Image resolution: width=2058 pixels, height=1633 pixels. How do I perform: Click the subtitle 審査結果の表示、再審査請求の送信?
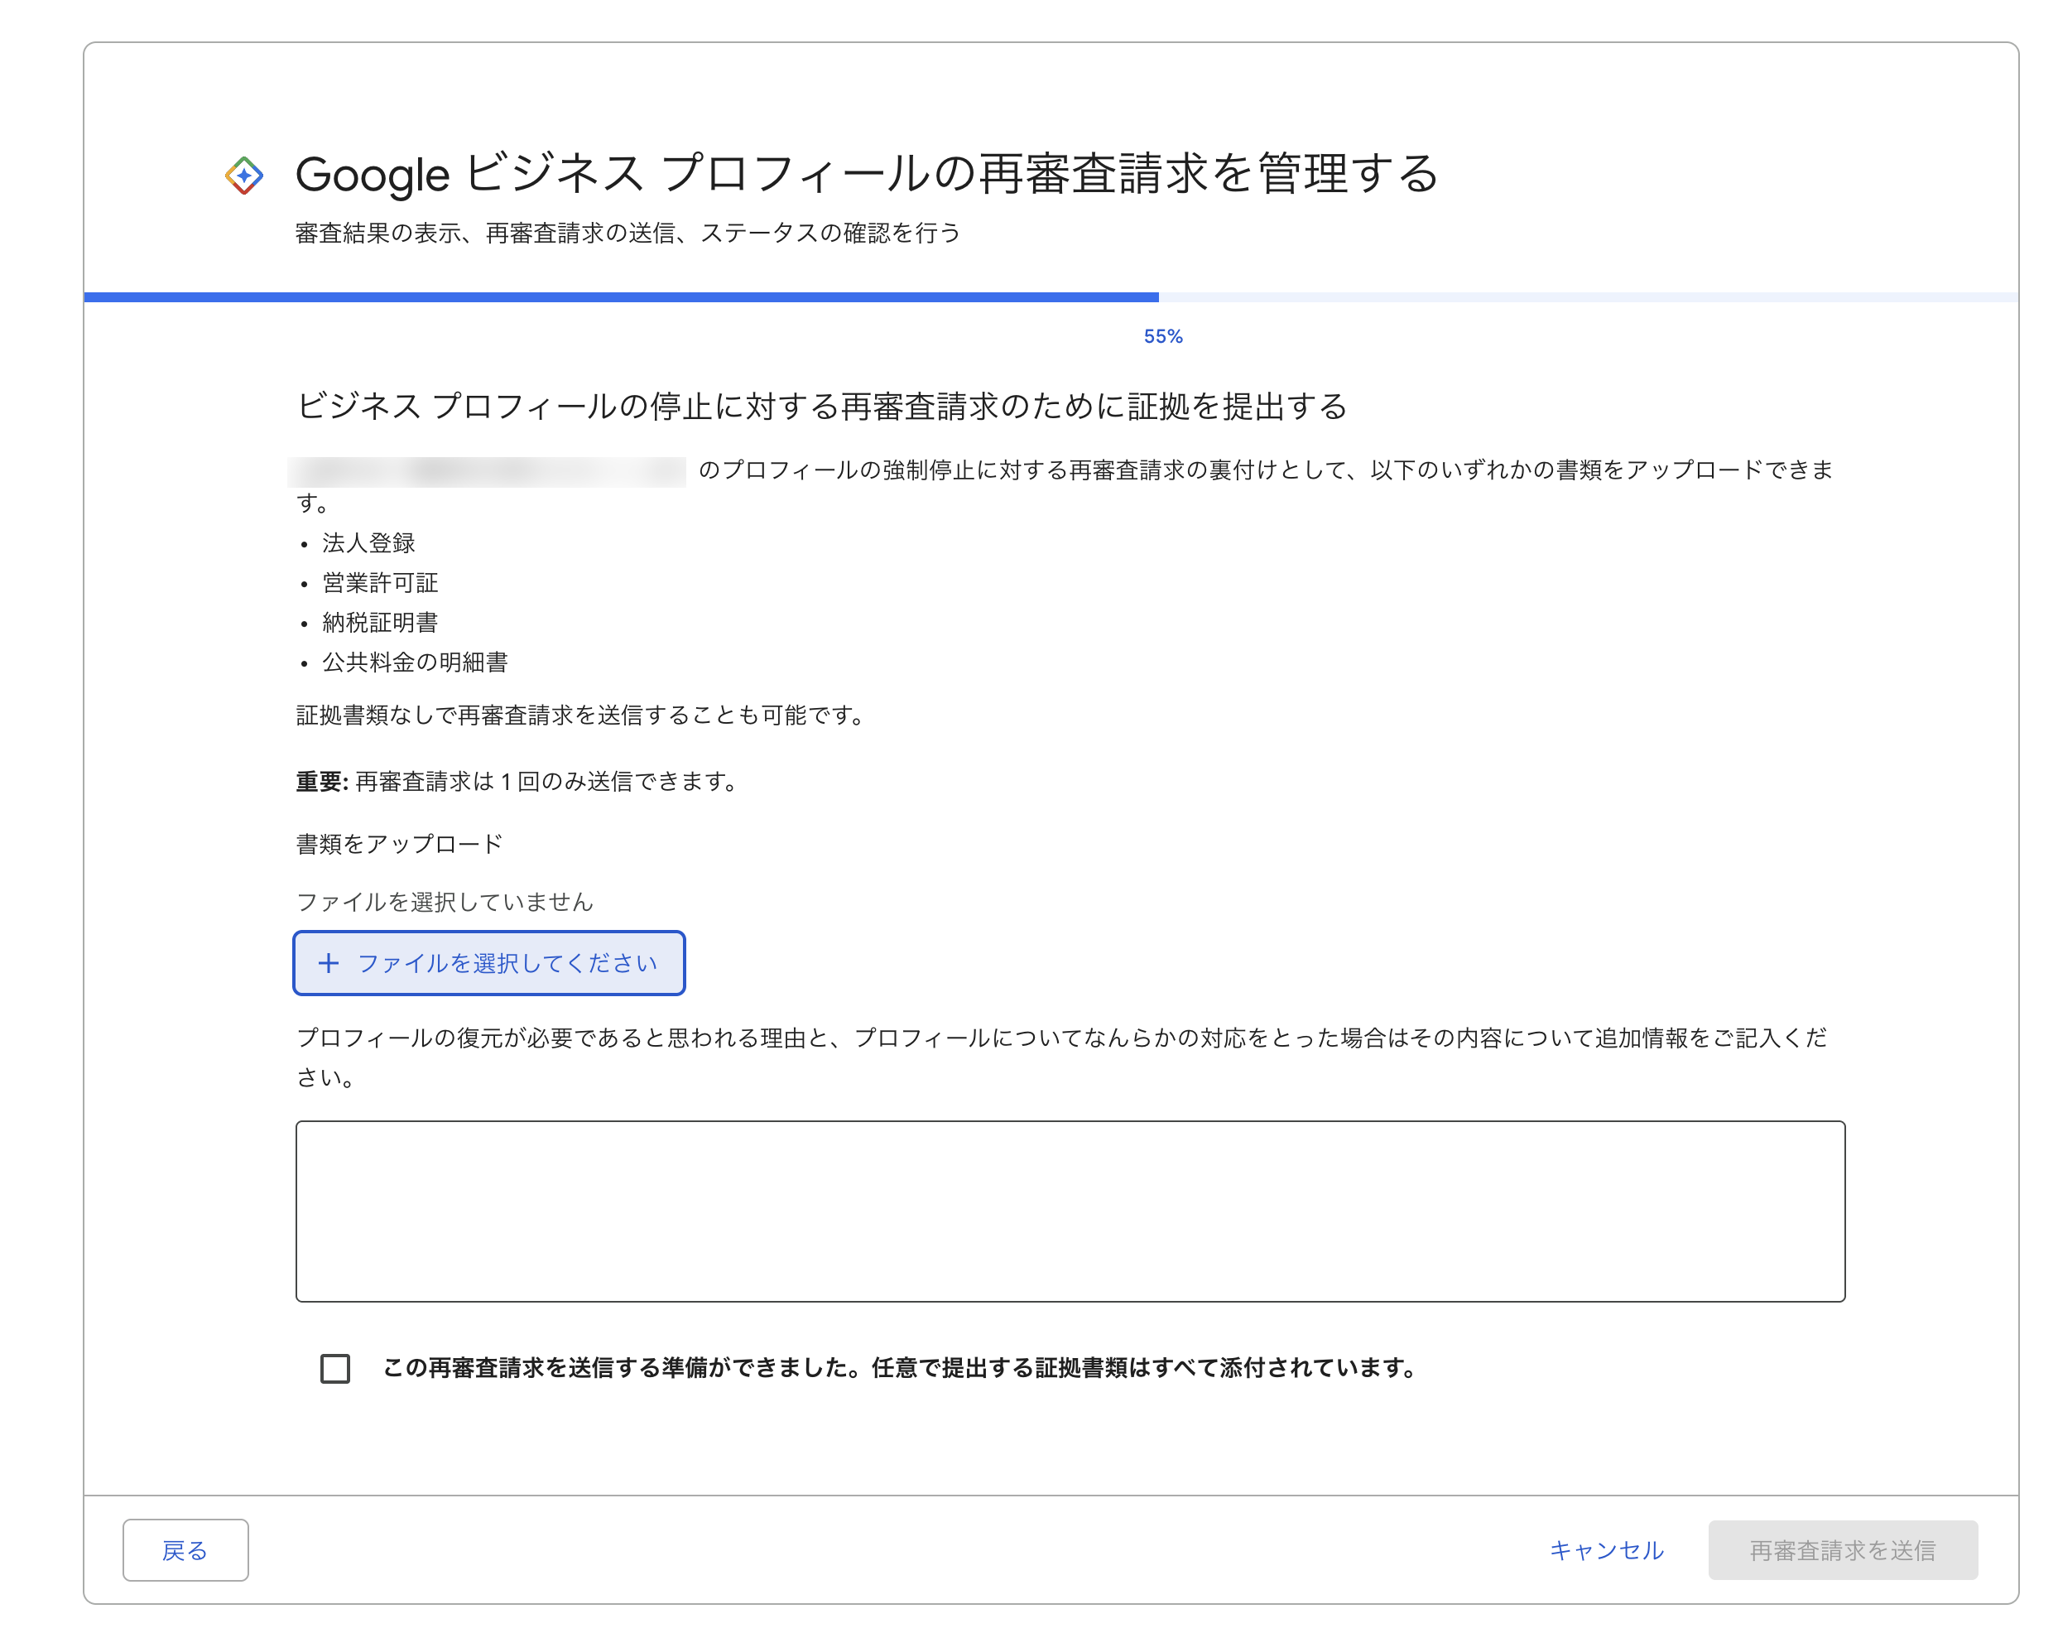click(628, 233)
